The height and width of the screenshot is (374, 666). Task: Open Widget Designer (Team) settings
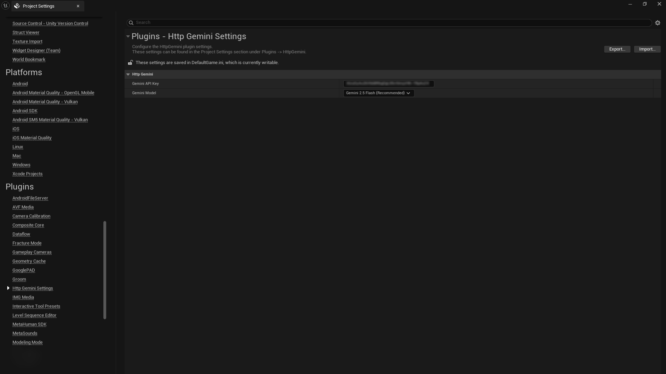(36, 51)
